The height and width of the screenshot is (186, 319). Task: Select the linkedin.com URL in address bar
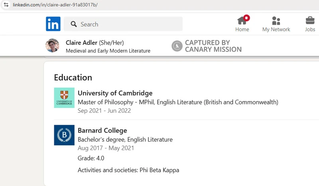55,5
